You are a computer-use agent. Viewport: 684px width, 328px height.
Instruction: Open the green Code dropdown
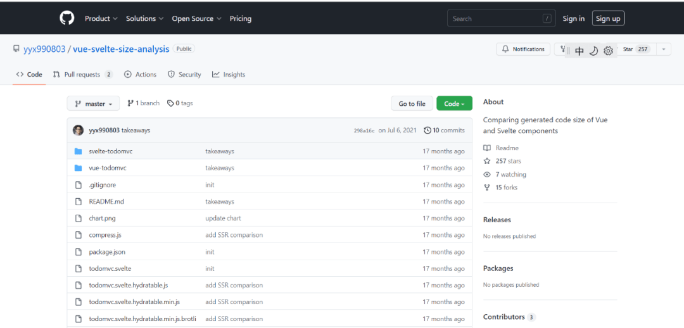(454, 104)
